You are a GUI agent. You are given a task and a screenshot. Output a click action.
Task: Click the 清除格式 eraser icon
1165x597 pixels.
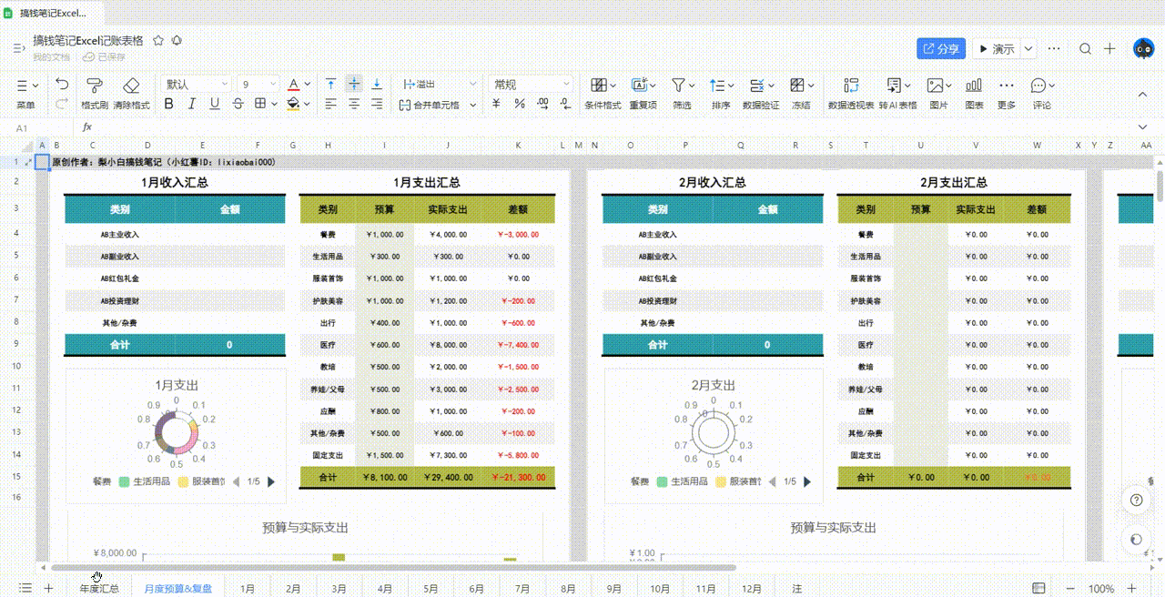[x=131, y=85]
